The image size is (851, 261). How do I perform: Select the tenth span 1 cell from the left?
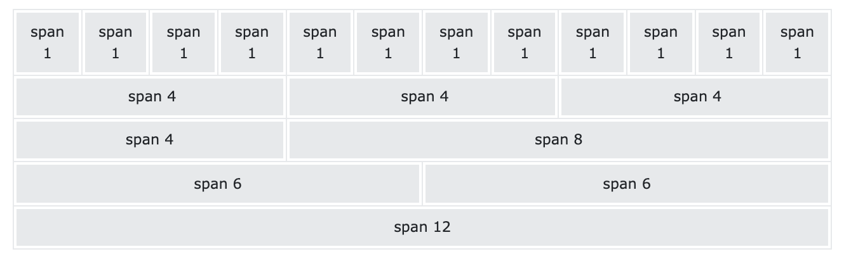click(x=660, y=42)
